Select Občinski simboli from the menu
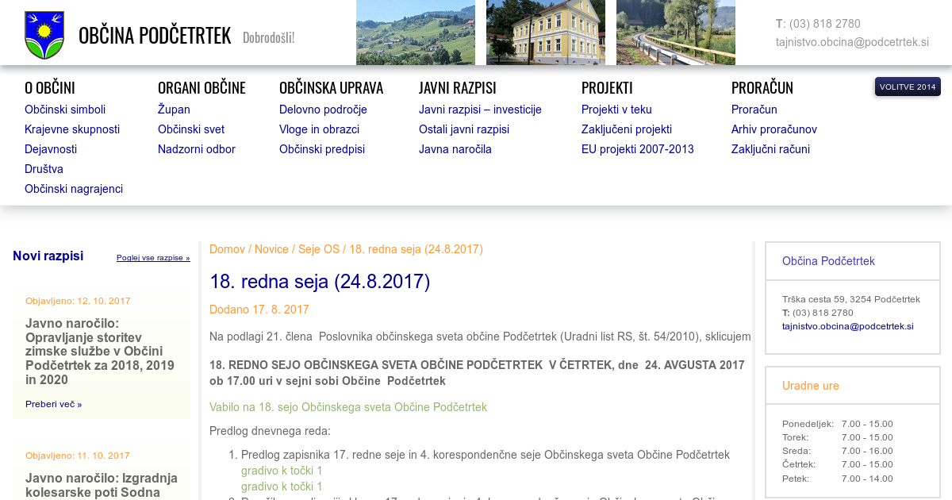This screenshot has height=500, width=952. click(x=65, y=110)
